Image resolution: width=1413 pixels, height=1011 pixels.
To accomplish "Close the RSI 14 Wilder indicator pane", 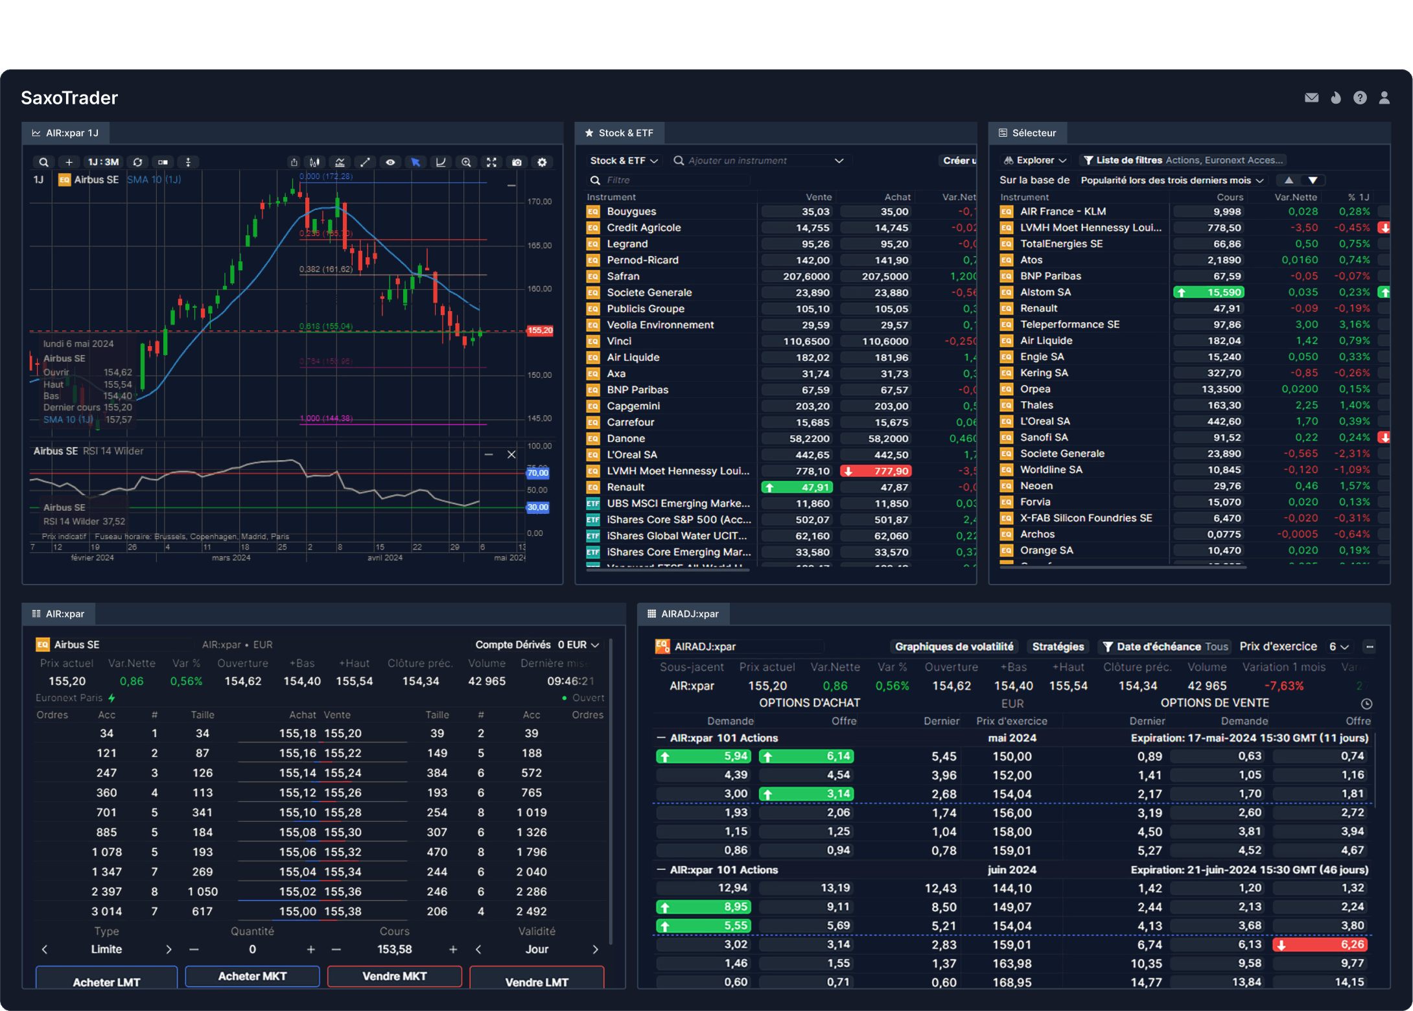I will tap(511, 454).
